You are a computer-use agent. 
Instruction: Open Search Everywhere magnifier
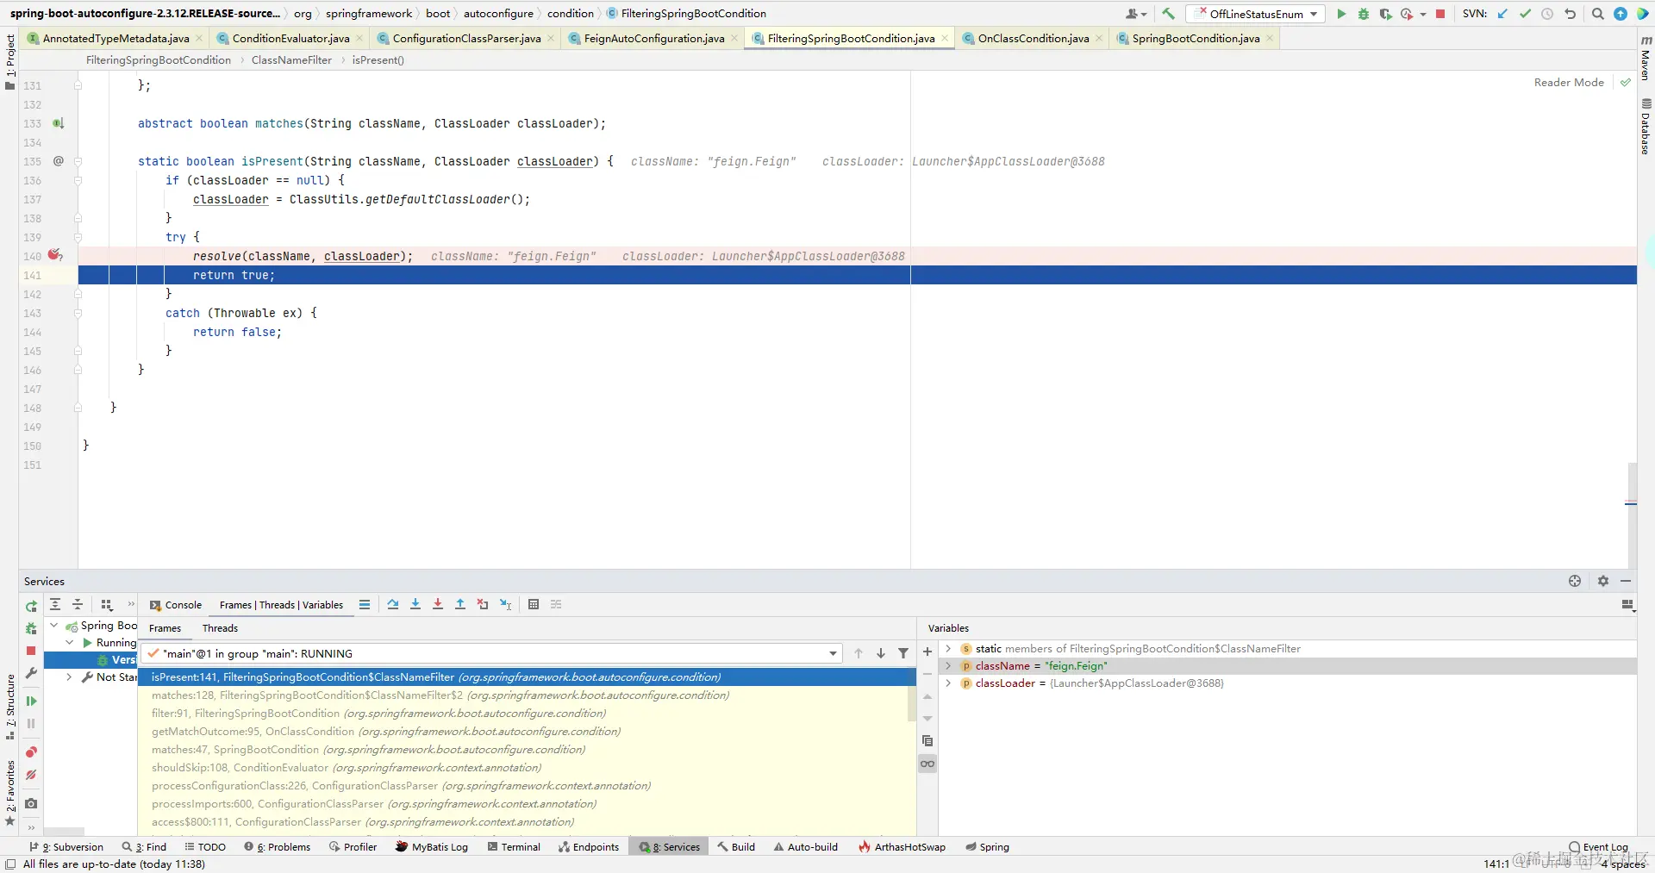[x=1598, y=14]
